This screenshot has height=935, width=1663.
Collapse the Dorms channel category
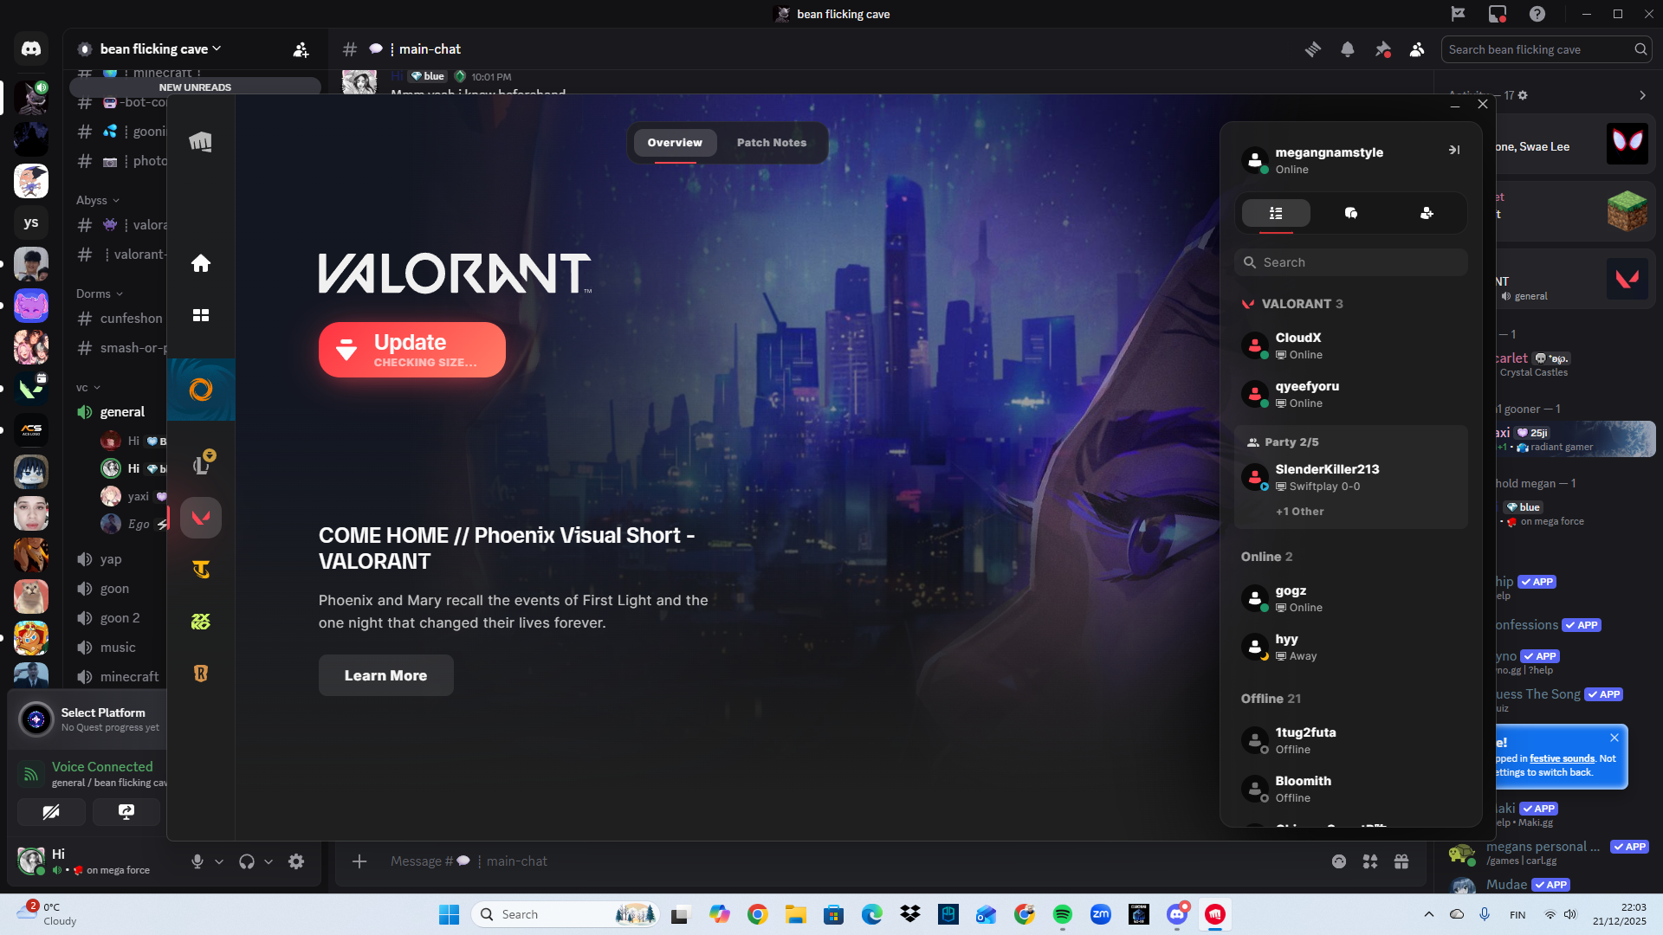tap(99, 293)
